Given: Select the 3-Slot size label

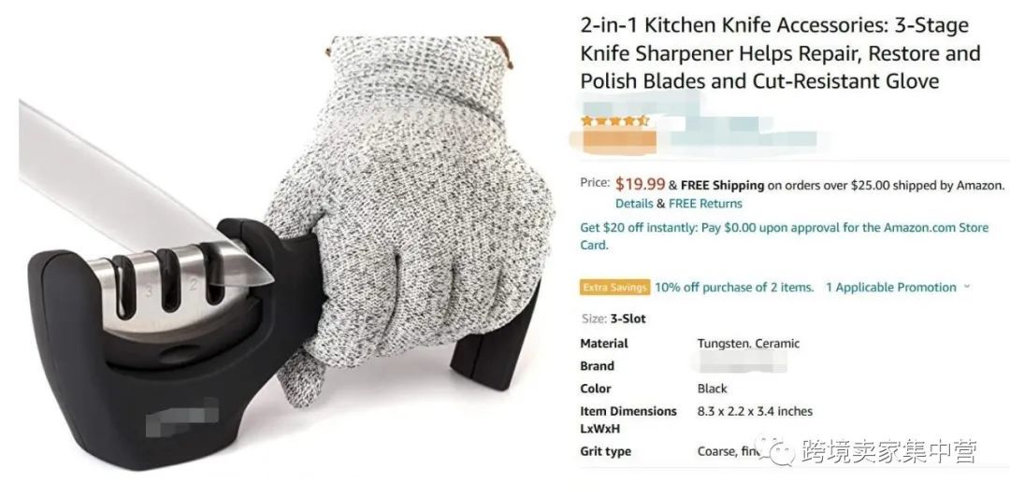Looking at the screenshot, I should click(628, 319).
